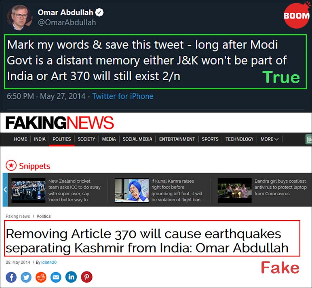312x288 pixels.
Task: Click the Snippets star icon
Action: pos(11,165)
